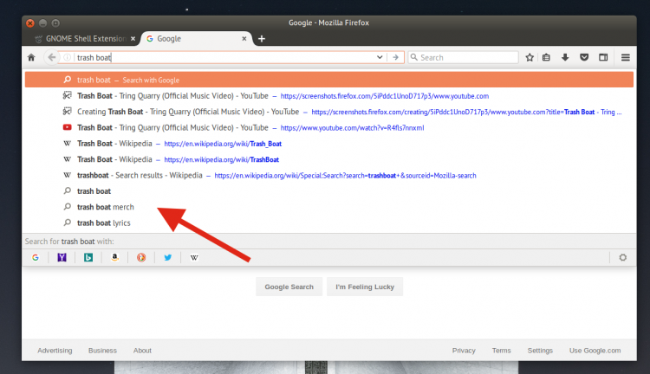Open the Business footer link
Image resolution: width=650 pixels, height=374 pixels.
tap(102, 351)
